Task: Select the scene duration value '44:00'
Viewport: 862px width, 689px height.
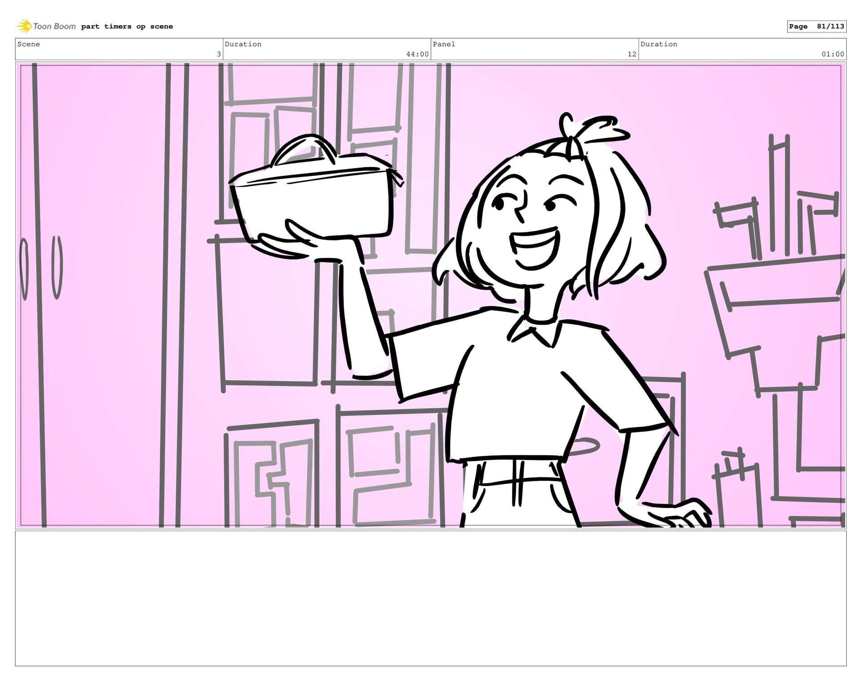Action: pyautogui.click(x=418, y=54)
